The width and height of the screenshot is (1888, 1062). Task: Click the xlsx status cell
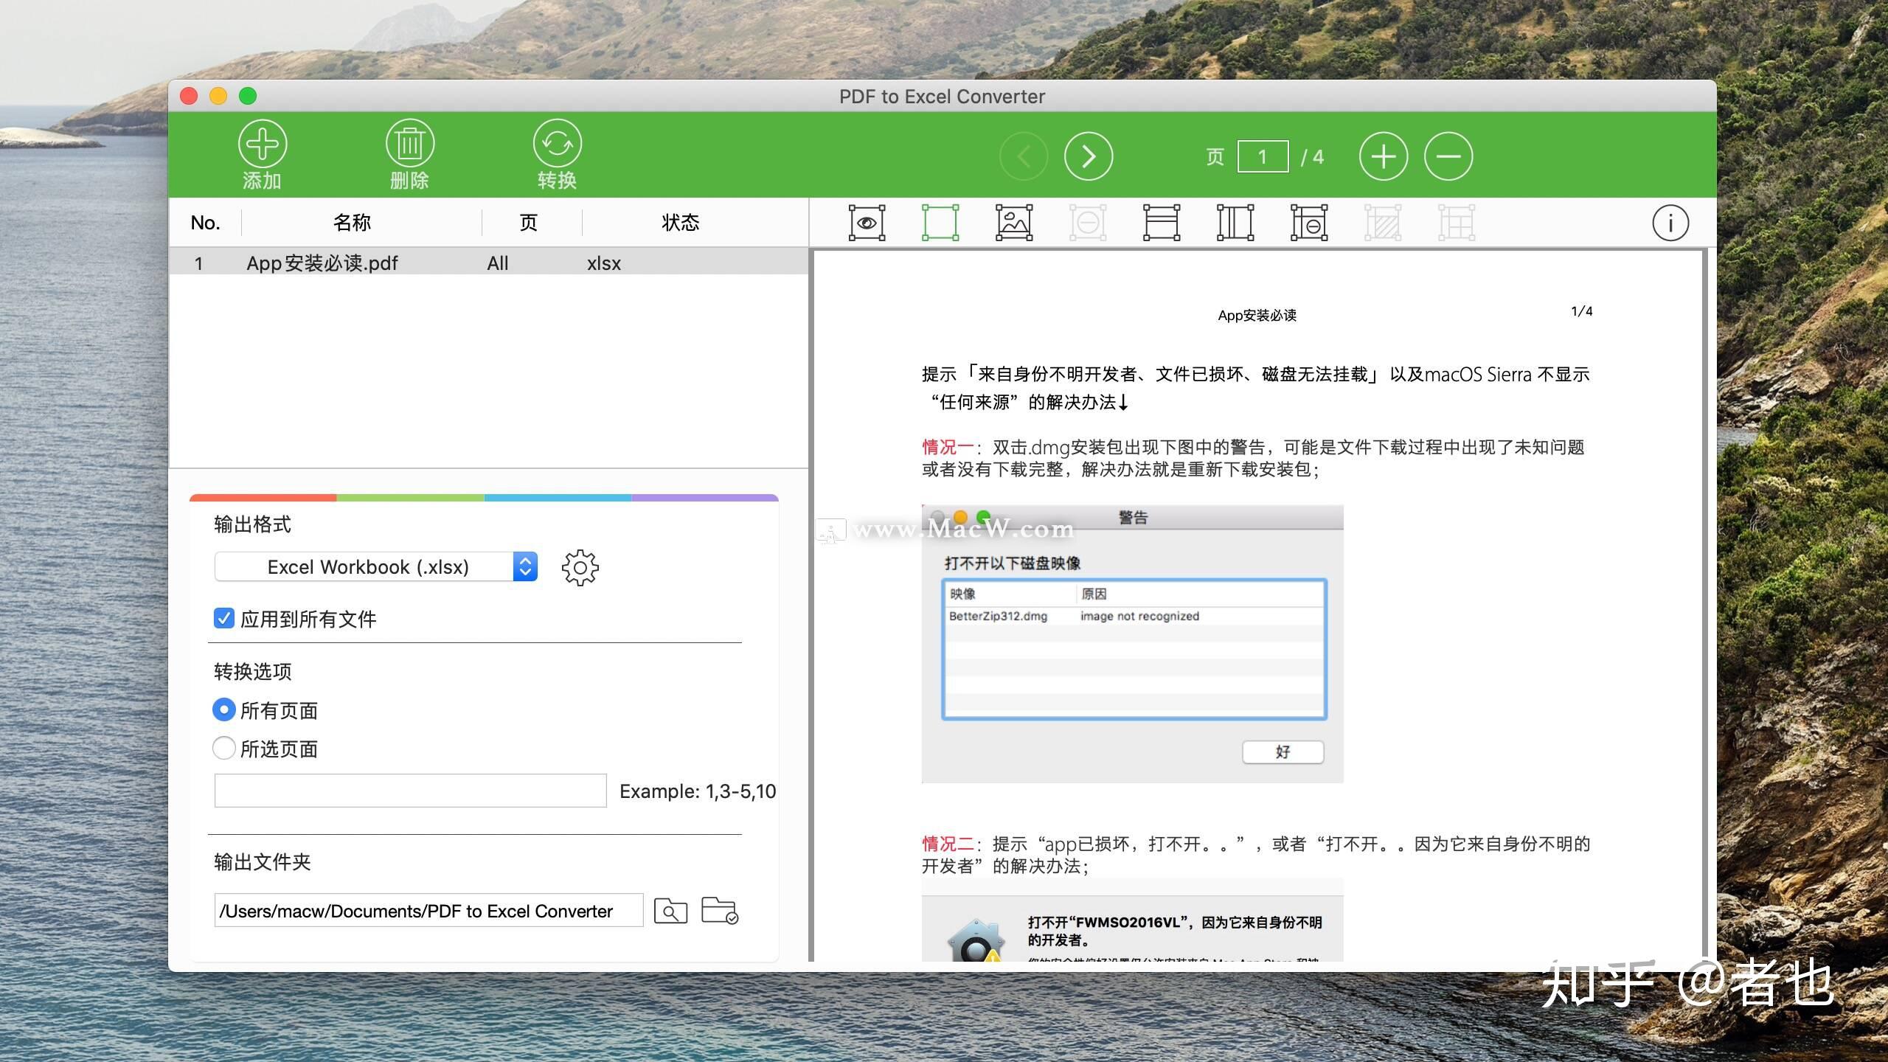point(604,263)
